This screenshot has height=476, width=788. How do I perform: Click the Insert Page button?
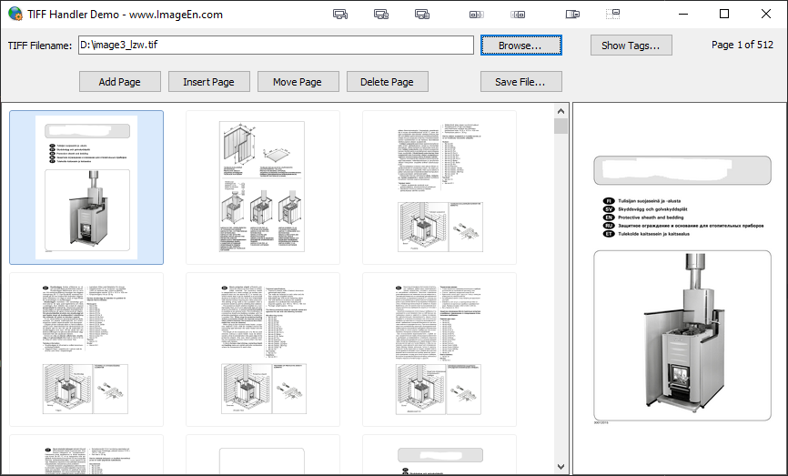coord(208,81)
